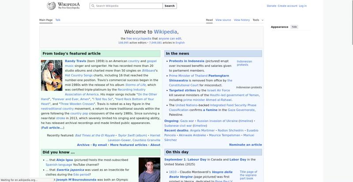Open the 7,049,081 articles count link
The width and height of the screenshot is (353, 182).
click(155, 43)
